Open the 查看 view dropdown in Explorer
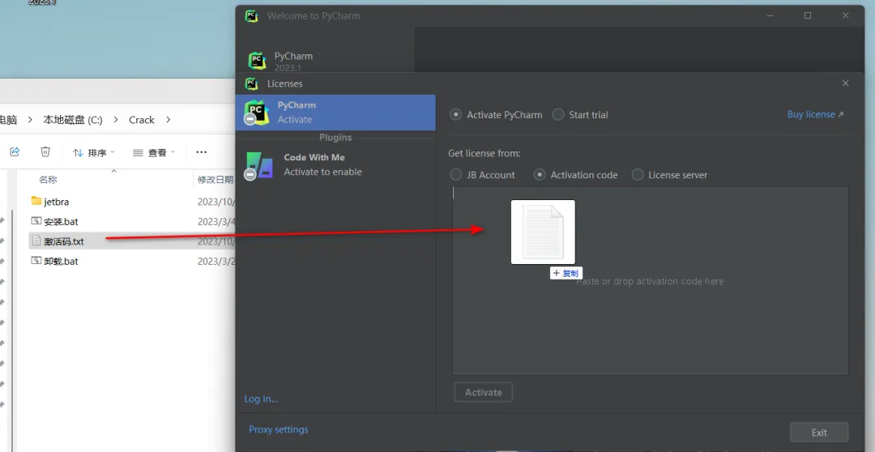This screenshot has width=875, height=452. coord(154,152)
